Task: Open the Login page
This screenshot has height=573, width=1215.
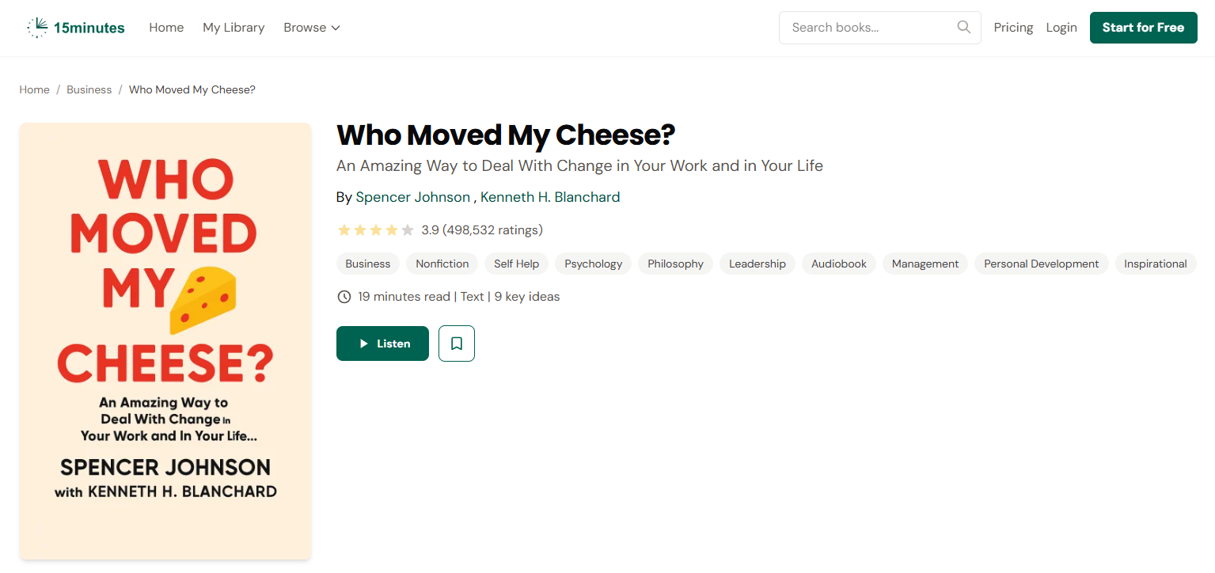Action: point(1061,27)
